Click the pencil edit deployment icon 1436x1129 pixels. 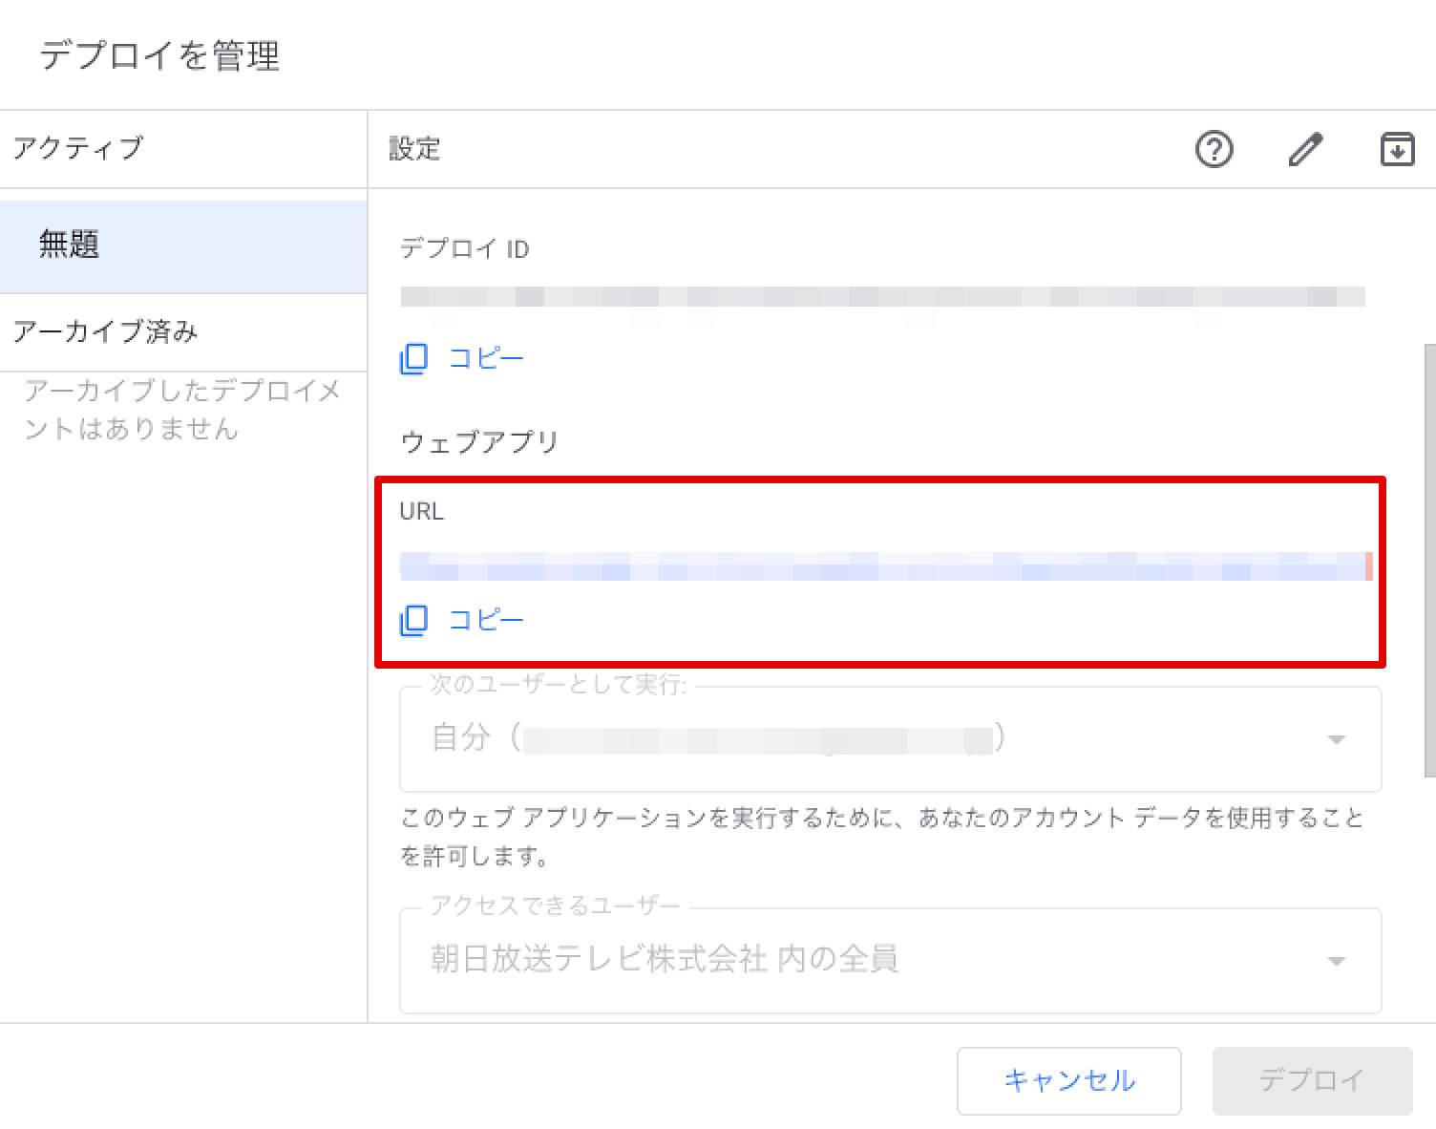click(x=1305, y=150)
